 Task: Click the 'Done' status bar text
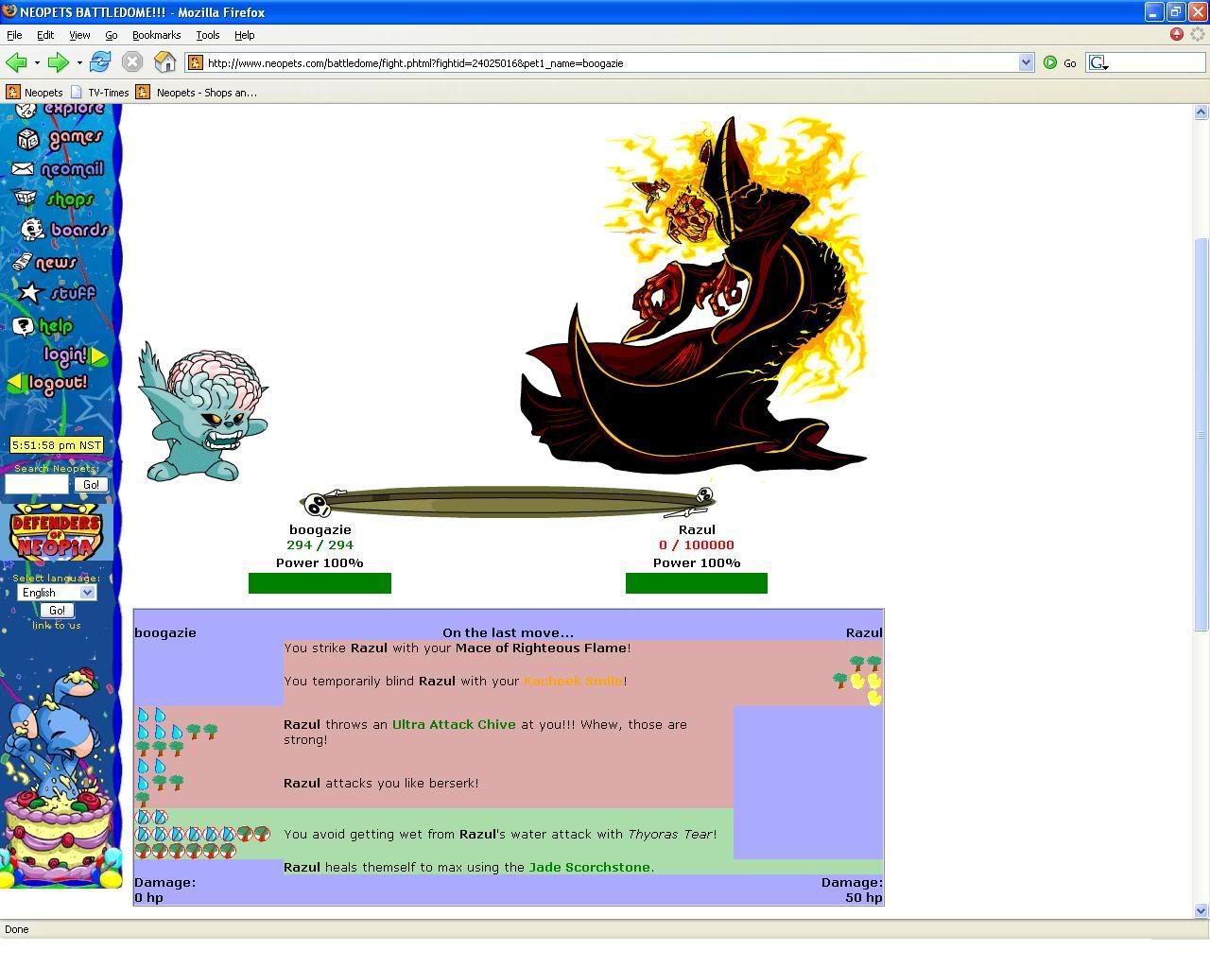(17, 929)
